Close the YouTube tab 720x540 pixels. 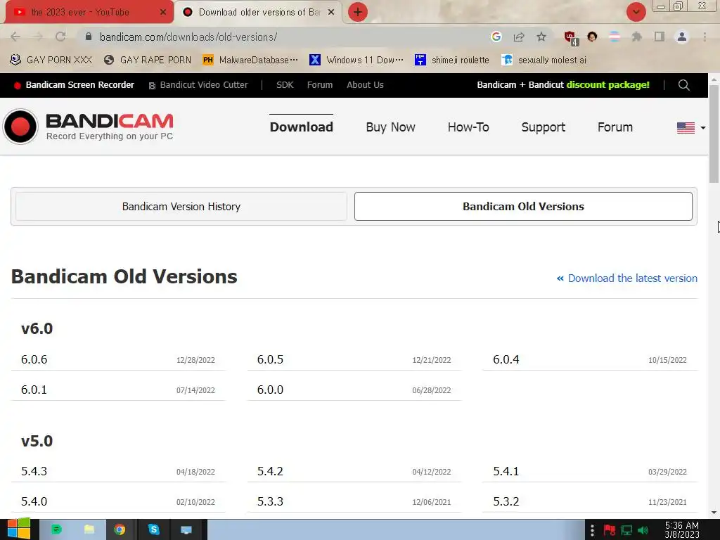(x=162, y=13)
